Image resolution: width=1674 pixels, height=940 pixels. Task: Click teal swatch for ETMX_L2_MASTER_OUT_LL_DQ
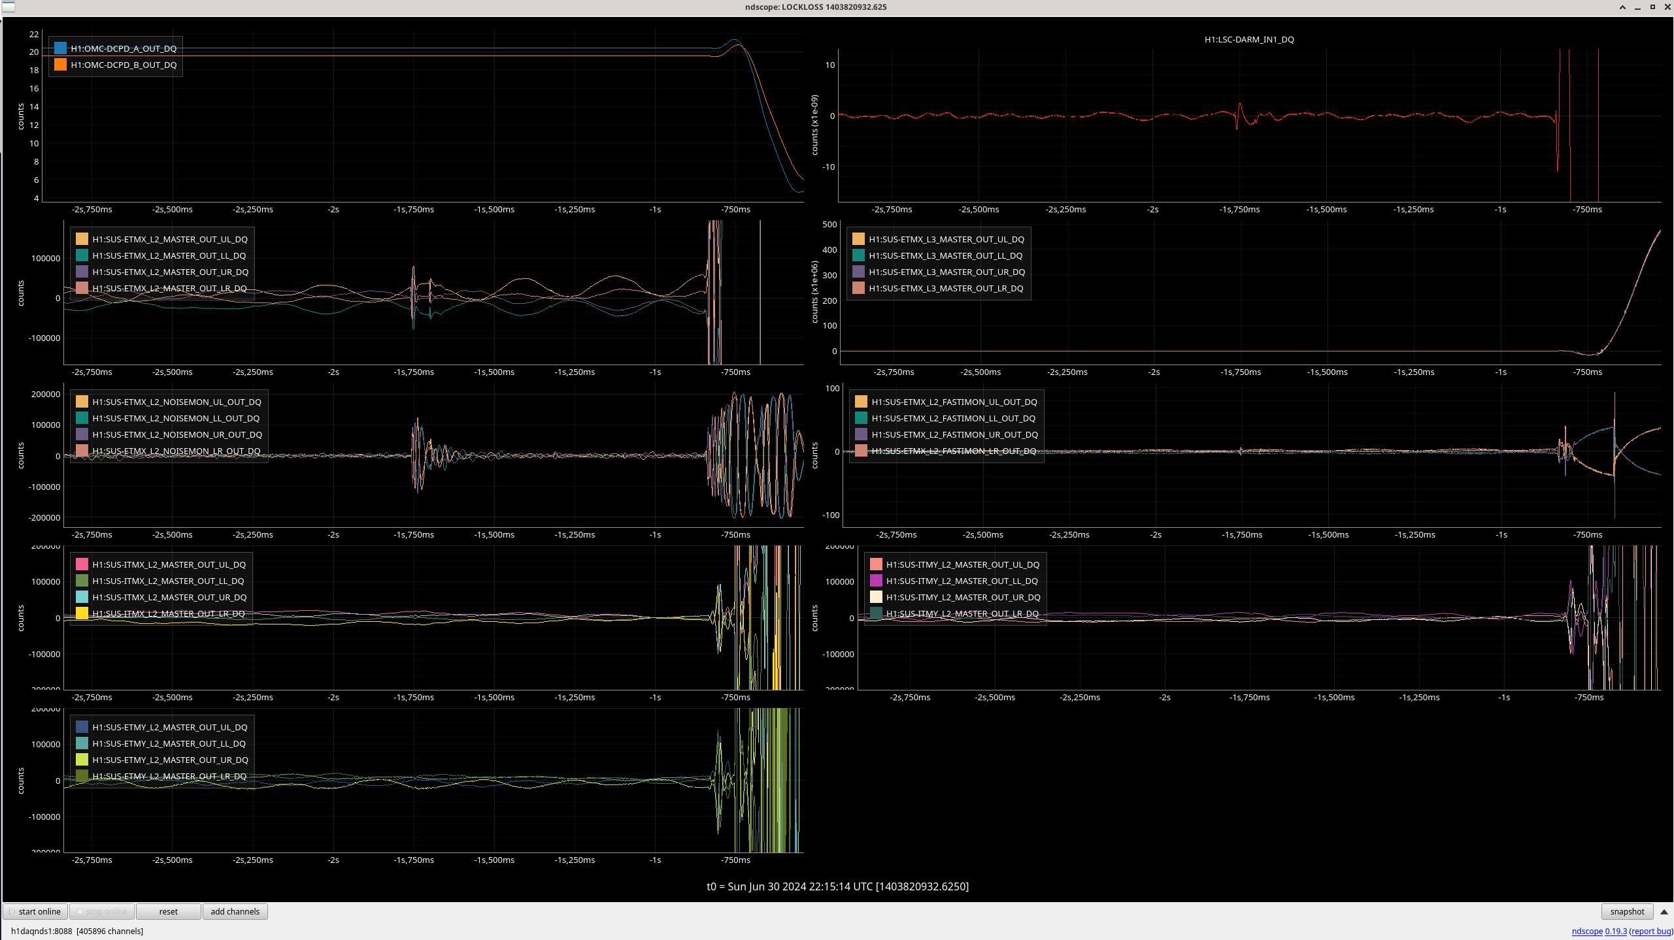click(x=82, y=255)
